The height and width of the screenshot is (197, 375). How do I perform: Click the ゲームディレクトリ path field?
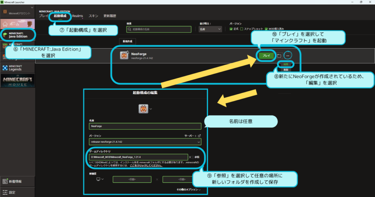tap(138, 157)
